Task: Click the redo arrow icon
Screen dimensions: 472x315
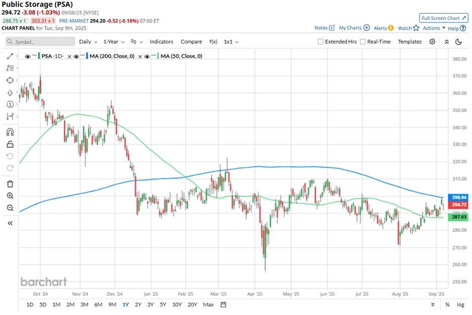Action: pos(10,168)
